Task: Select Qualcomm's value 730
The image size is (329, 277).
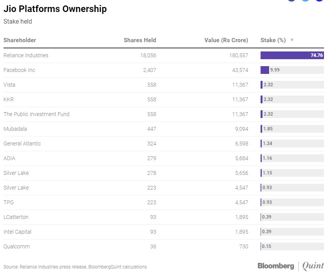Action: (244, 246)
